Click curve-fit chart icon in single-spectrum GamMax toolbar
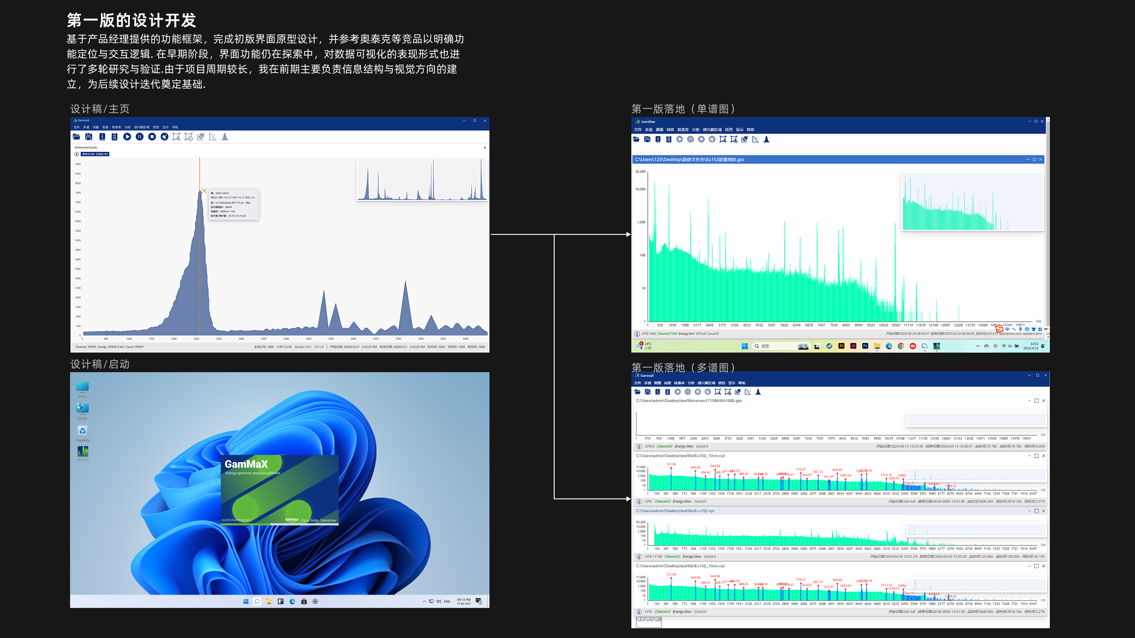The image size is (1135, 638). pyautogui.click(x=755, y=140)
